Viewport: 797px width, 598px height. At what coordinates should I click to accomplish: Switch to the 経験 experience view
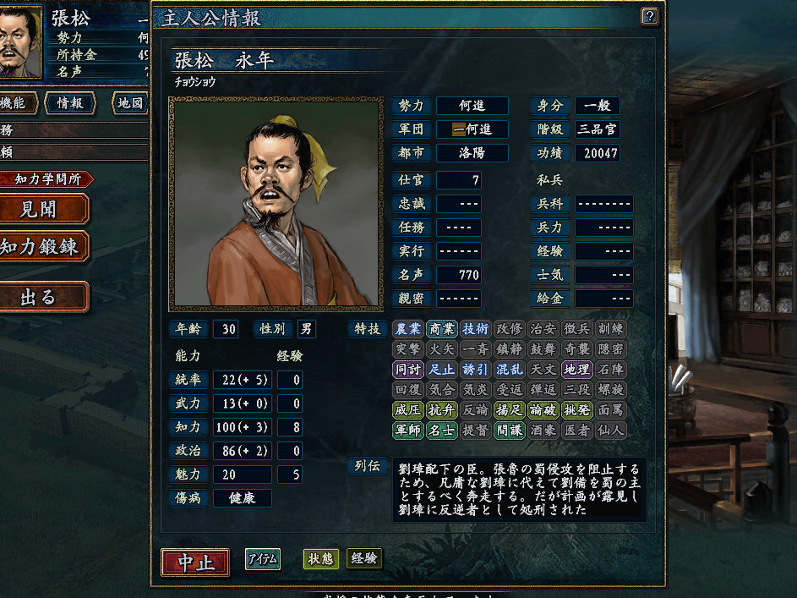click(364, 559)
